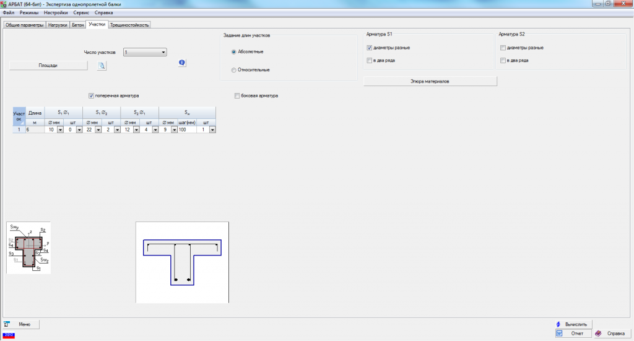The width and height of the screenshot is (634, 341).
Task: Open Sw diameter dropdown showing 9
Action: 174,130
